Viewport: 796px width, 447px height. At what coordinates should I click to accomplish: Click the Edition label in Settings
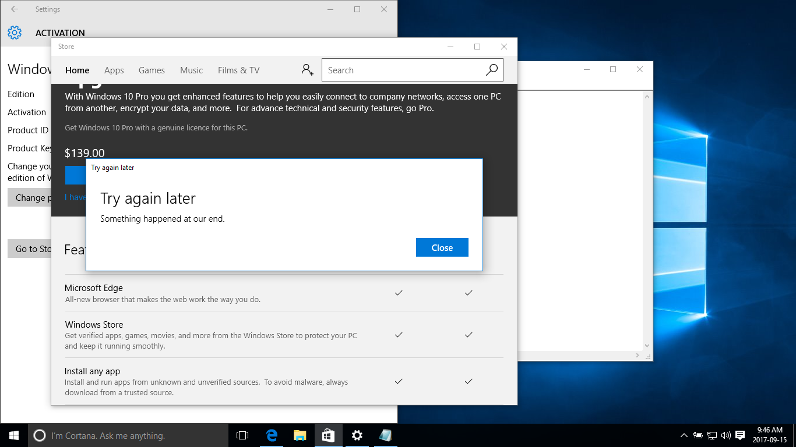point(21,94)
